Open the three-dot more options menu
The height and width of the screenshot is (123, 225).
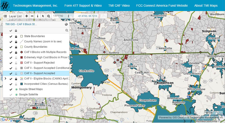68,16
